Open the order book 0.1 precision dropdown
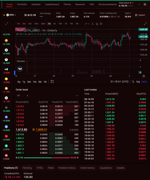 pyautogui.click(x=23, y=96)
